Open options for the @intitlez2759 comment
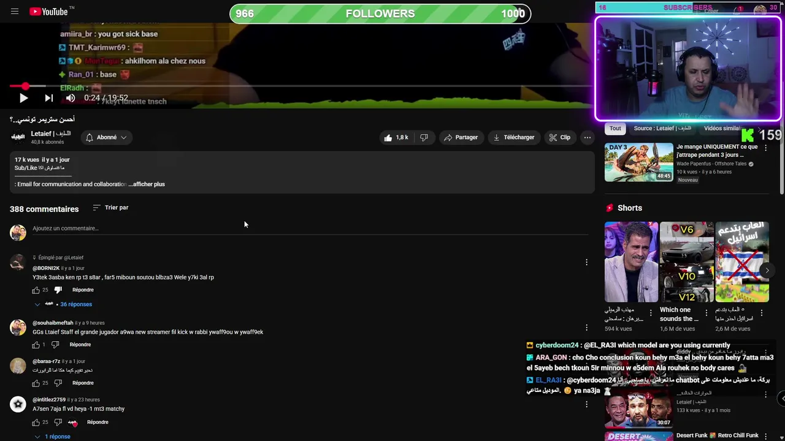Screen dimensions: 785x441 pos(586,404)
